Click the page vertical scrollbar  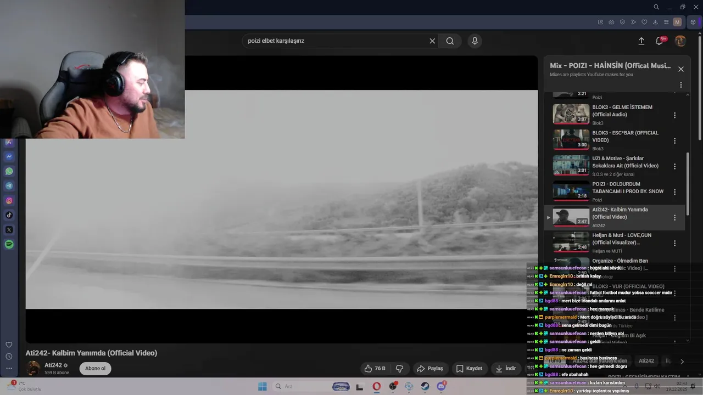[699, 87]
